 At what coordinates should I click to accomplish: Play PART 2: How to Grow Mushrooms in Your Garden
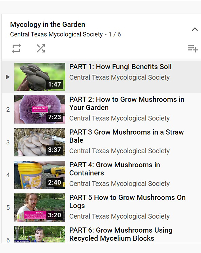click(127, 103)
